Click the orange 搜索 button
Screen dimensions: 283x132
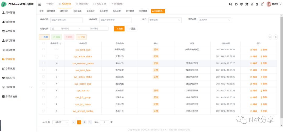pyautogui.click(x=119, y=29)
